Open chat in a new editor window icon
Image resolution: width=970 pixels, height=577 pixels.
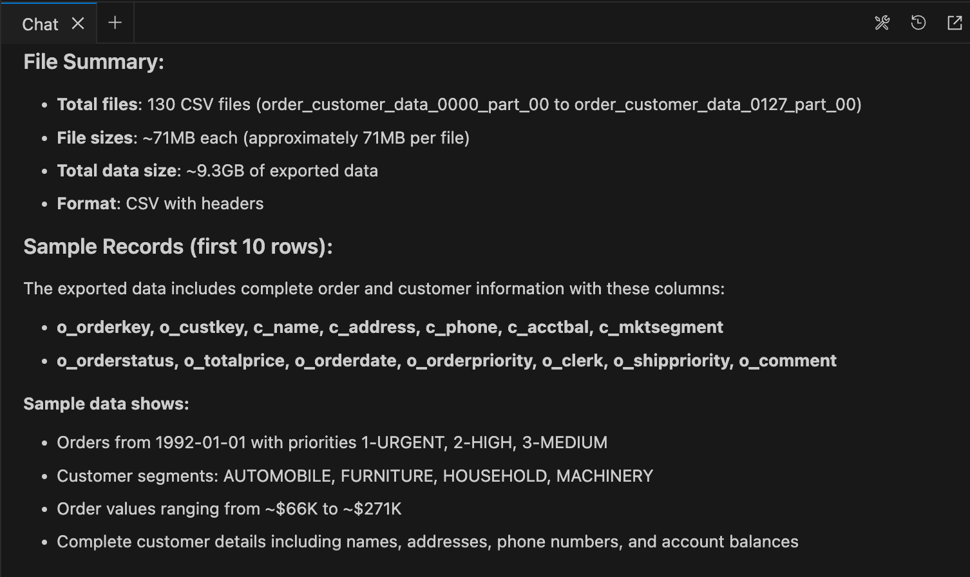[x=953, y=23]
